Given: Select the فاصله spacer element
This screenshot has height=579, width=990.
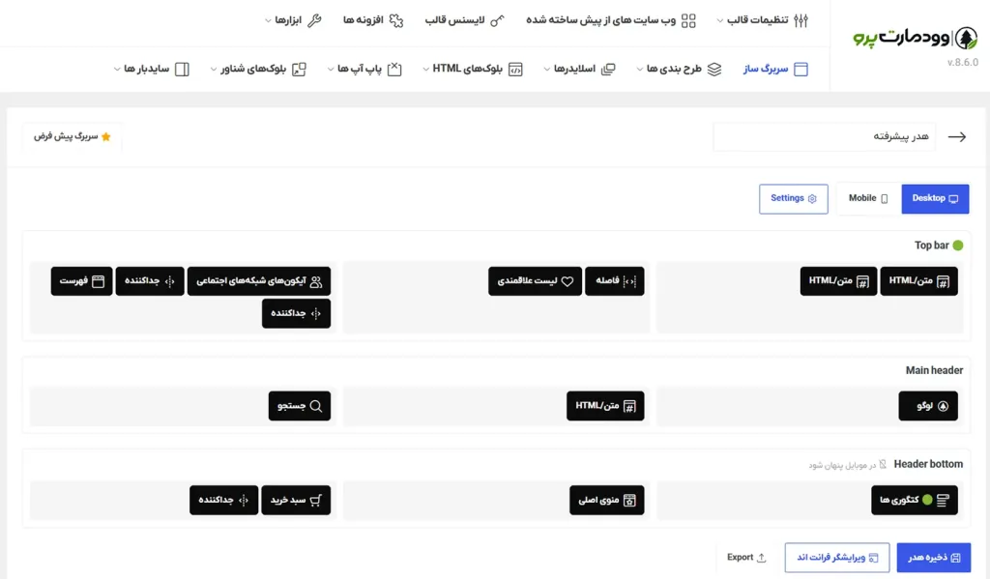Looking at the screenshot, I should pos(614,281).
